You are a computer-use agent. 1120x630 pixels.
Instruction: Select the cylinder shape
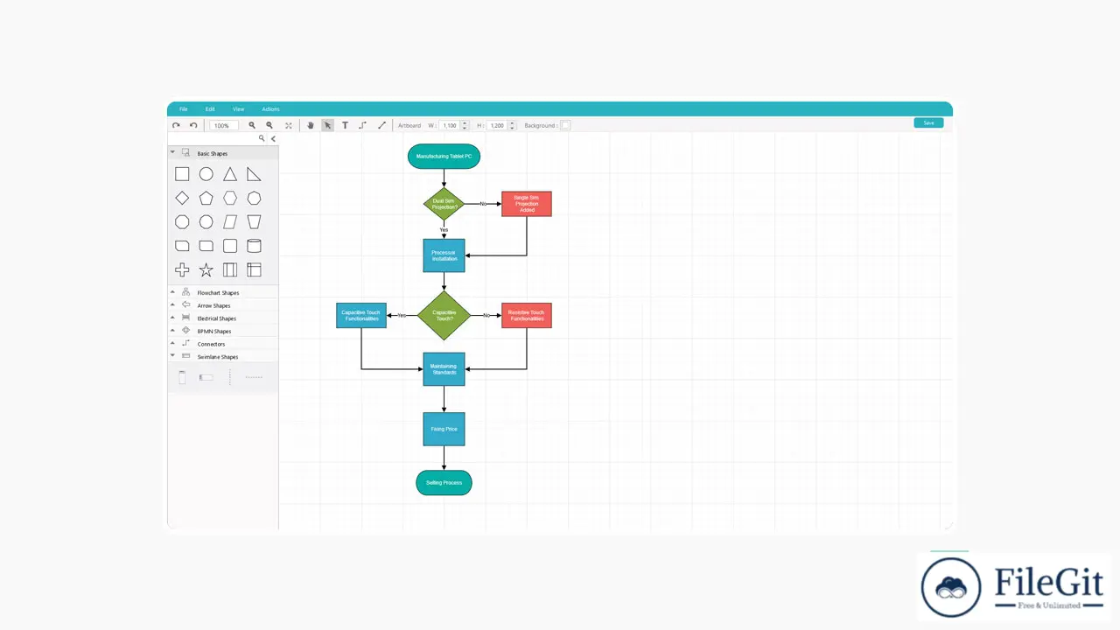coord(254,246)
